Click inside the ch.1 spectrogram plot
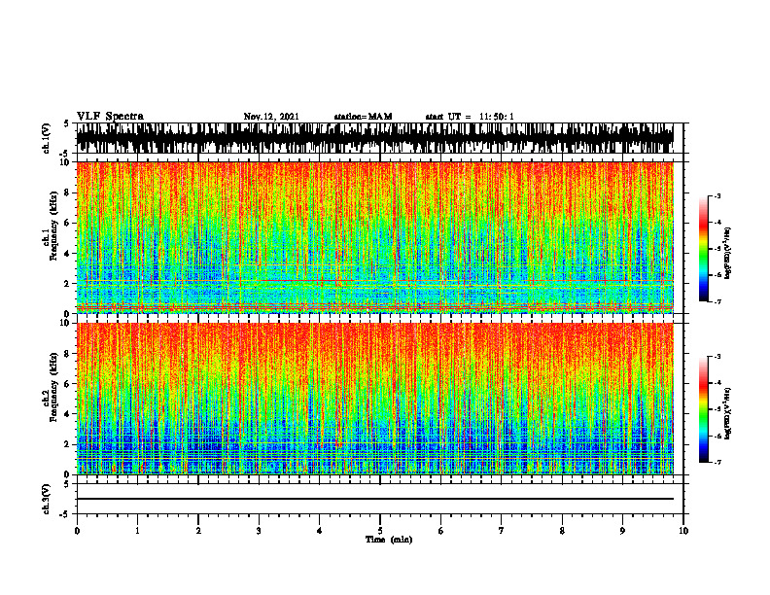This screenshot has width=770, height=595. click(x=374, y=237)
